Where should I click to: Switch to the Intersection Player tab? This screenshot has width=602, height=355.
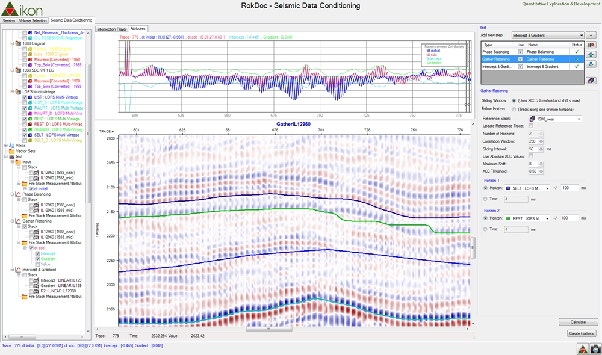click(111, 28)
